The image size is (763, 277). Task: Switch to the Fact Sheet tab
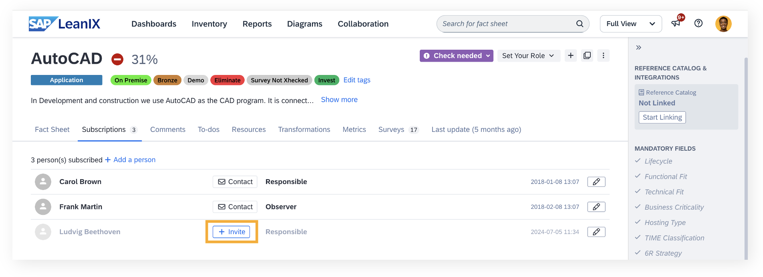(x=52, y=129)
